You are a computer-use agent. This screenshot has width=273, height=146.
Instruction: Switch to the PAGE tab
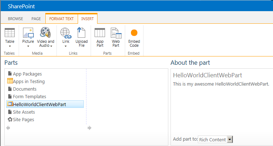click(x=36, y=19)
